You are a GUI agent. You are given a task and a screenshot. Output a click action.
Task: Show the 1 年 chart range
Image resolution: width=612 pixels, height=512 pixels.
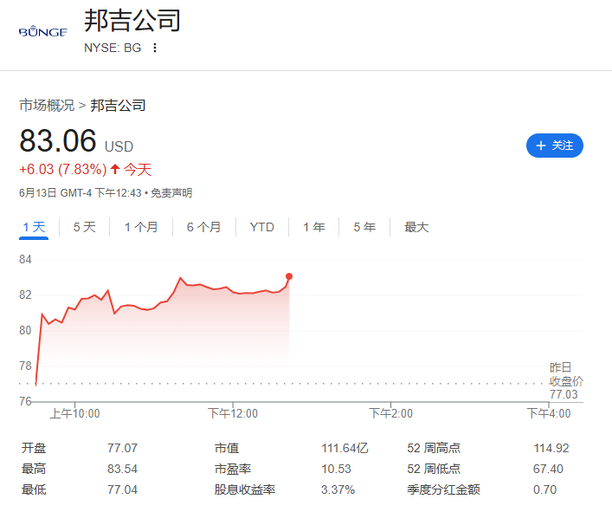(314, 227)
